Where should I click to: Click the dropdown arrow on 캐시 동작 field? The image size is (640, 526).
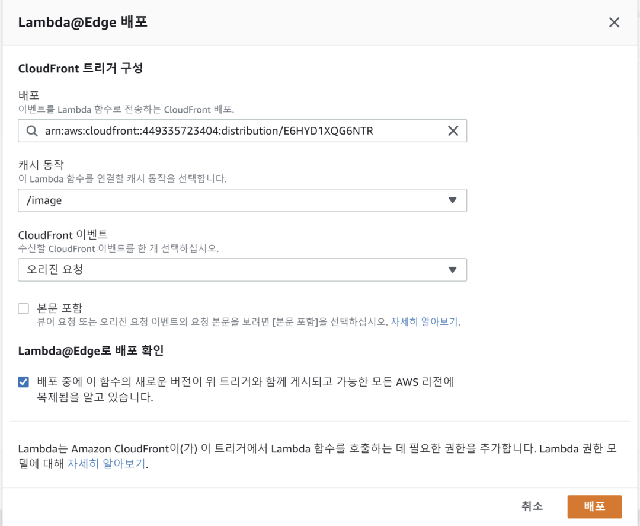(x=453, y=200)
